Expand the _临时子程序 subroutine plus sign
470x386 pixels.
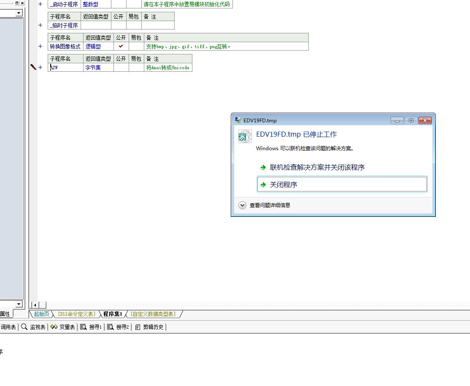click(40, 25)
